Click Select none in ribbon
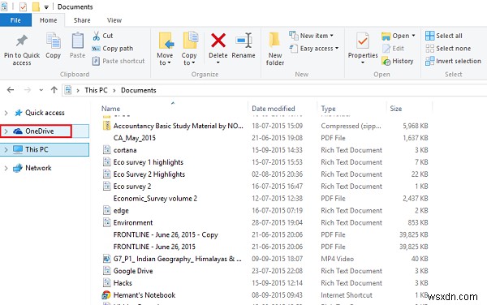 [x=448, y=49]
